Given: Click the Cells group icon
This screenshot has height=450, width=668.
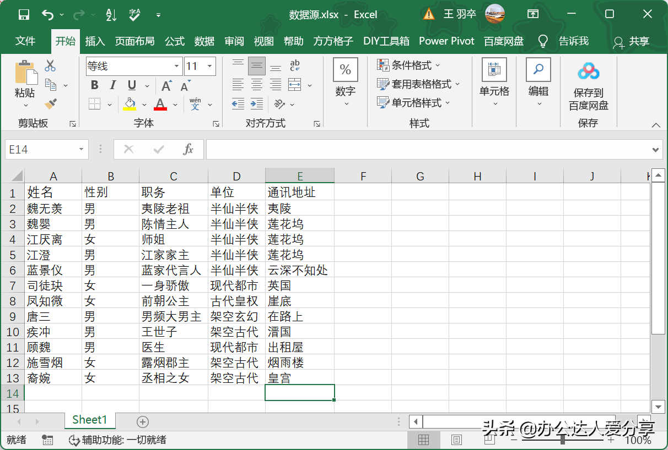Looking at the screenshot, I should [494, 70].
